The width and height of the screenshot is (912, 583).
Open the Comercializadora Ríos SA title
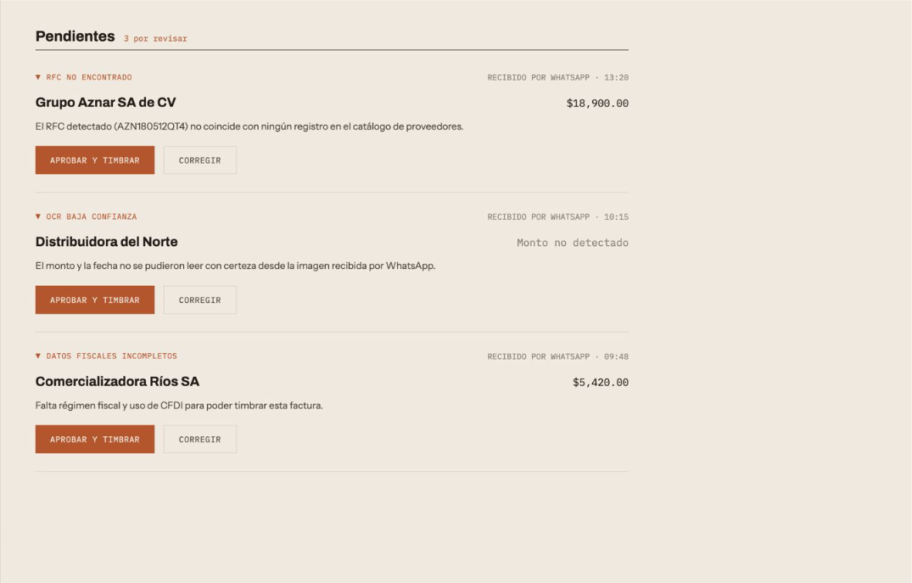pos(117,382)
